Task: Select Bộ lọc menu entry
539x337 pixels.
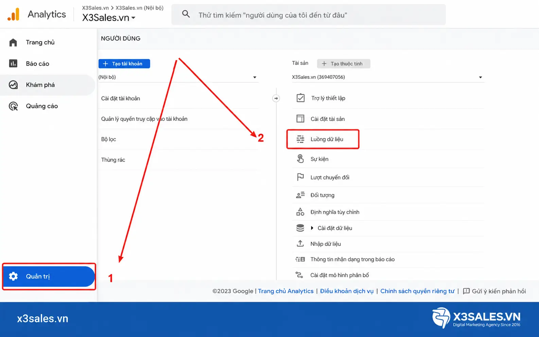Action: point(178,139)
